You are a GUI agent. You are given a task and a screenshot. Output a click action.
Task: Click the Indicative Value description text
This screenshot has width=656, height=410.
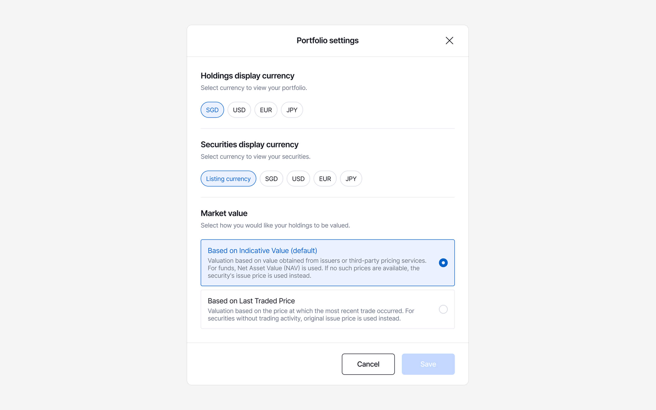click(317, 268)
